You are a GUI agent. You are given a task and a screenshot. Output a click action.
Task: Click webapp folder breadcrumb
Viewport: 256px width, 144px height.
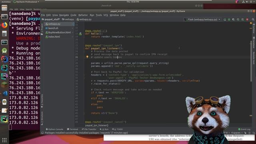pos(68,20)
